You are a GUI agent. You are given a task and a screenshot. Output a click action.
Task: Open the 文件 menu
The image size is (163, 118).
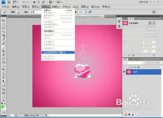click(x=6, y=7)
